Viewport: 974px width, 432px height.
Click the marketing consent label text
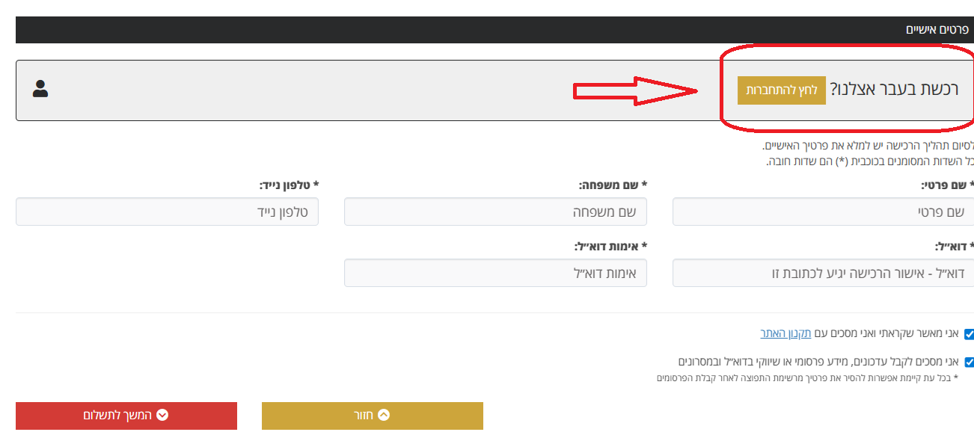[818, 362]
